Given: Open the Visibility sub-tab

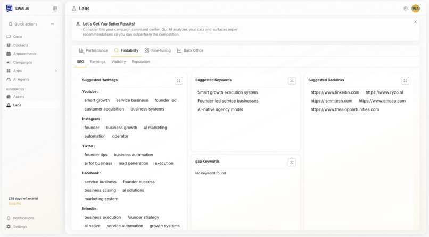Looking at the screenshot, I should point(119,62).
